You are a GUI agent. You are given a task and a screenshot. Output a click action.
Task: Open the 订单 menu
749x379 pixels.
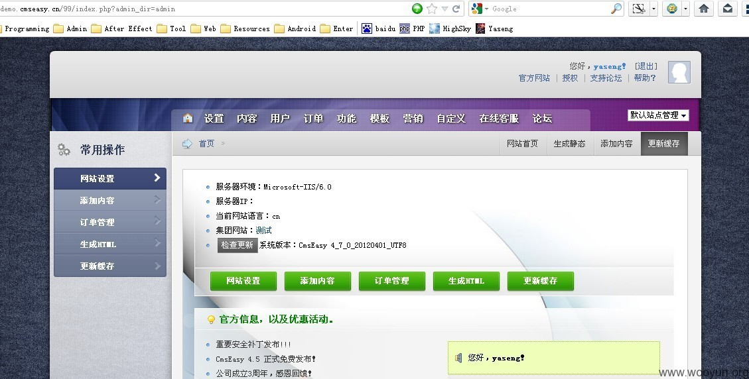tap(313, 119)
